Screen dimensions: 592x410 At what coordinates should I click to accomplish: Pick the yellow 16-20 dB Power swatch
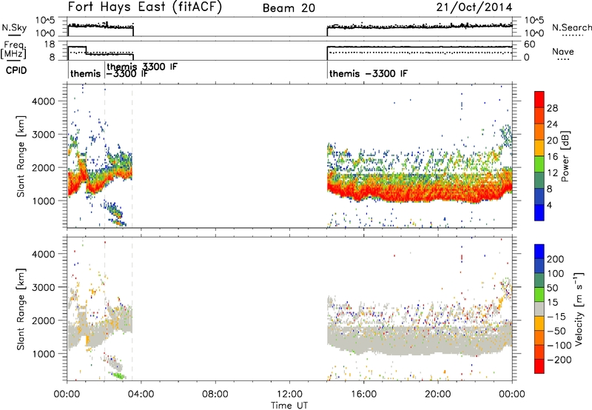click(x=539, y=148)
